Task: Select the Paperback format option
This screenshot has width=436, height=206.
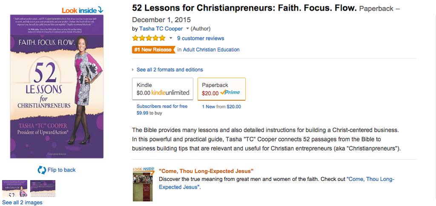Action: click(x=221, y=89)
